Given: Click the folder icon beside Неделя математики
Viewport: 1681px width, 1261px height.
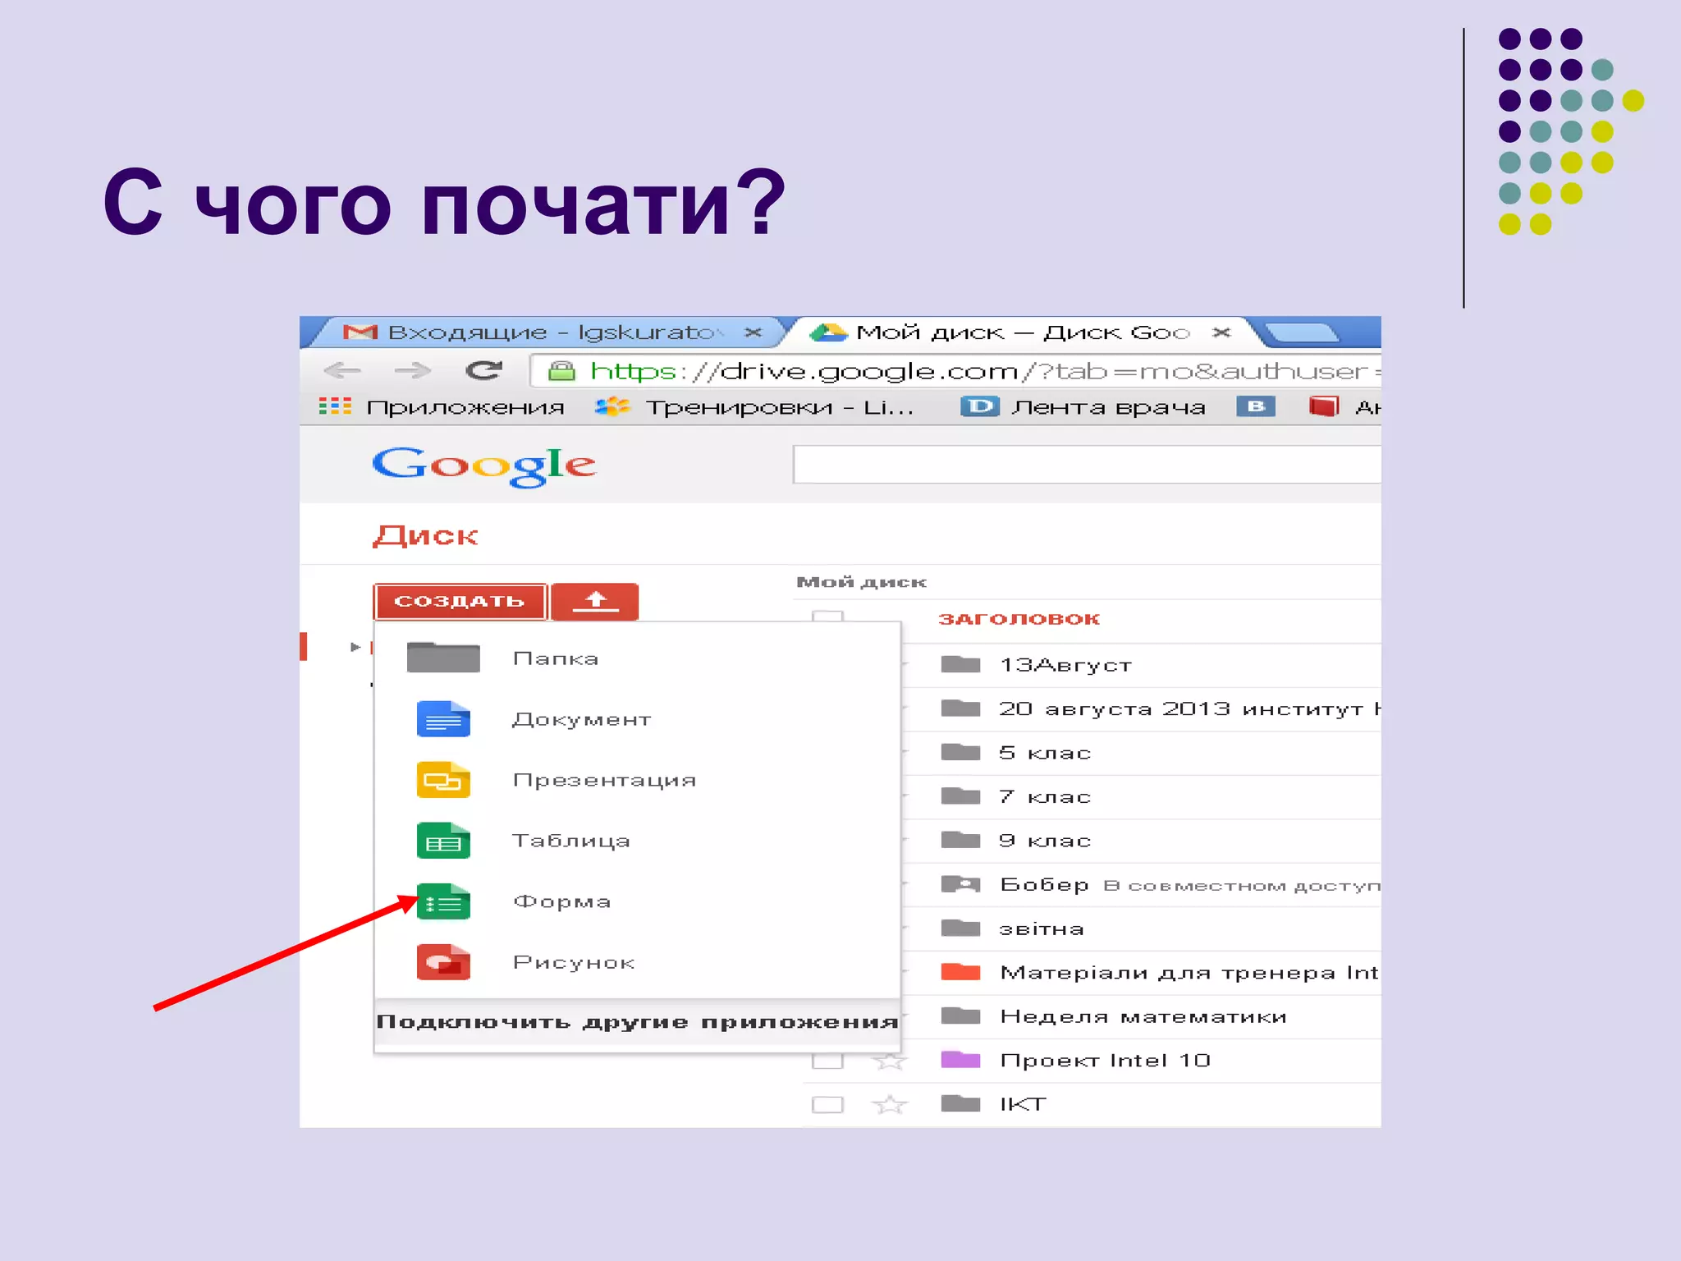Looking at the screenshot, I should 960,1016.
